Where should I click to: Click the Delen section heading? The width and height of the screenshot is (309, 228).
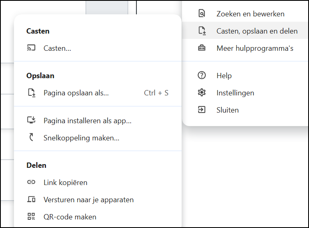[x=36, y=165]
